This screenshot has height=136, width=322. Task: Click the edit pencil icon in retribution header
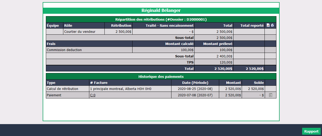tap(272, 25)
